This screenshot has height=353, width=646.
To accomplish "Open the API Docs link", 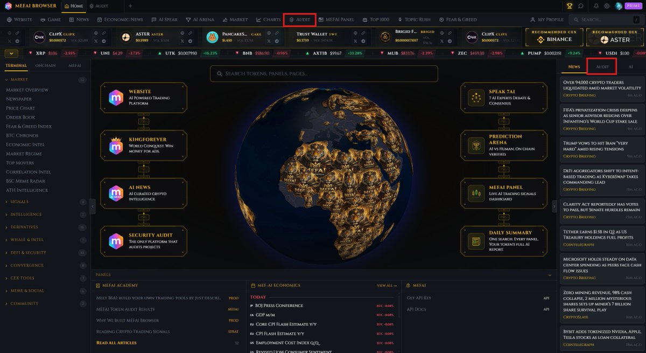I will pos(416,309).
